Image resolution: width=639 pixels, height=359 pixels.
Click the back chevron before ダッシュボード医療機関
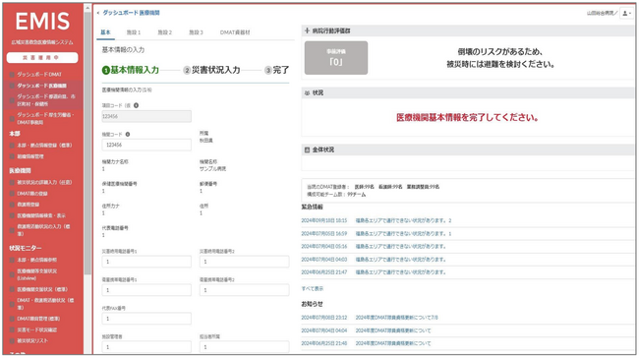point(98,13)
